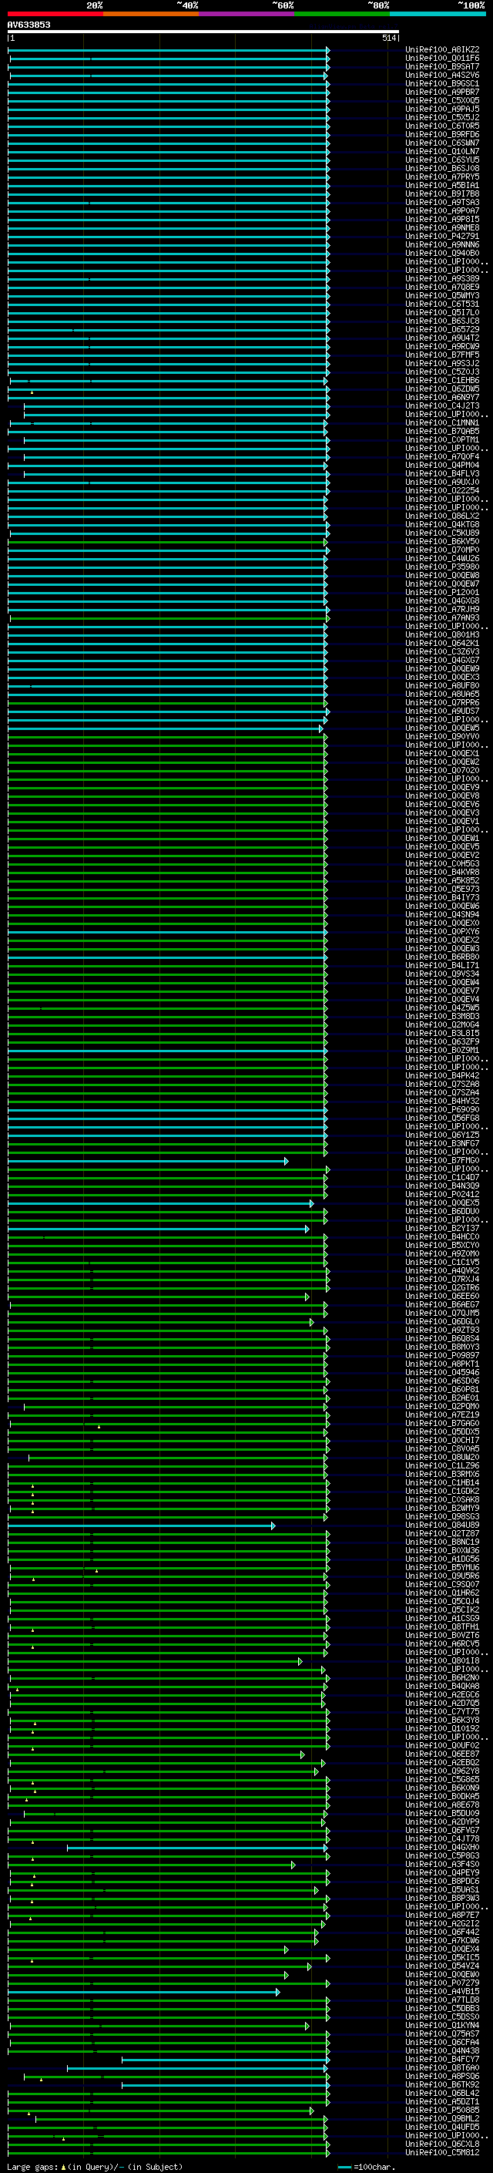
Task: Click the UniRef100_B6SJ08 label
Action: (x=442, y=169)
